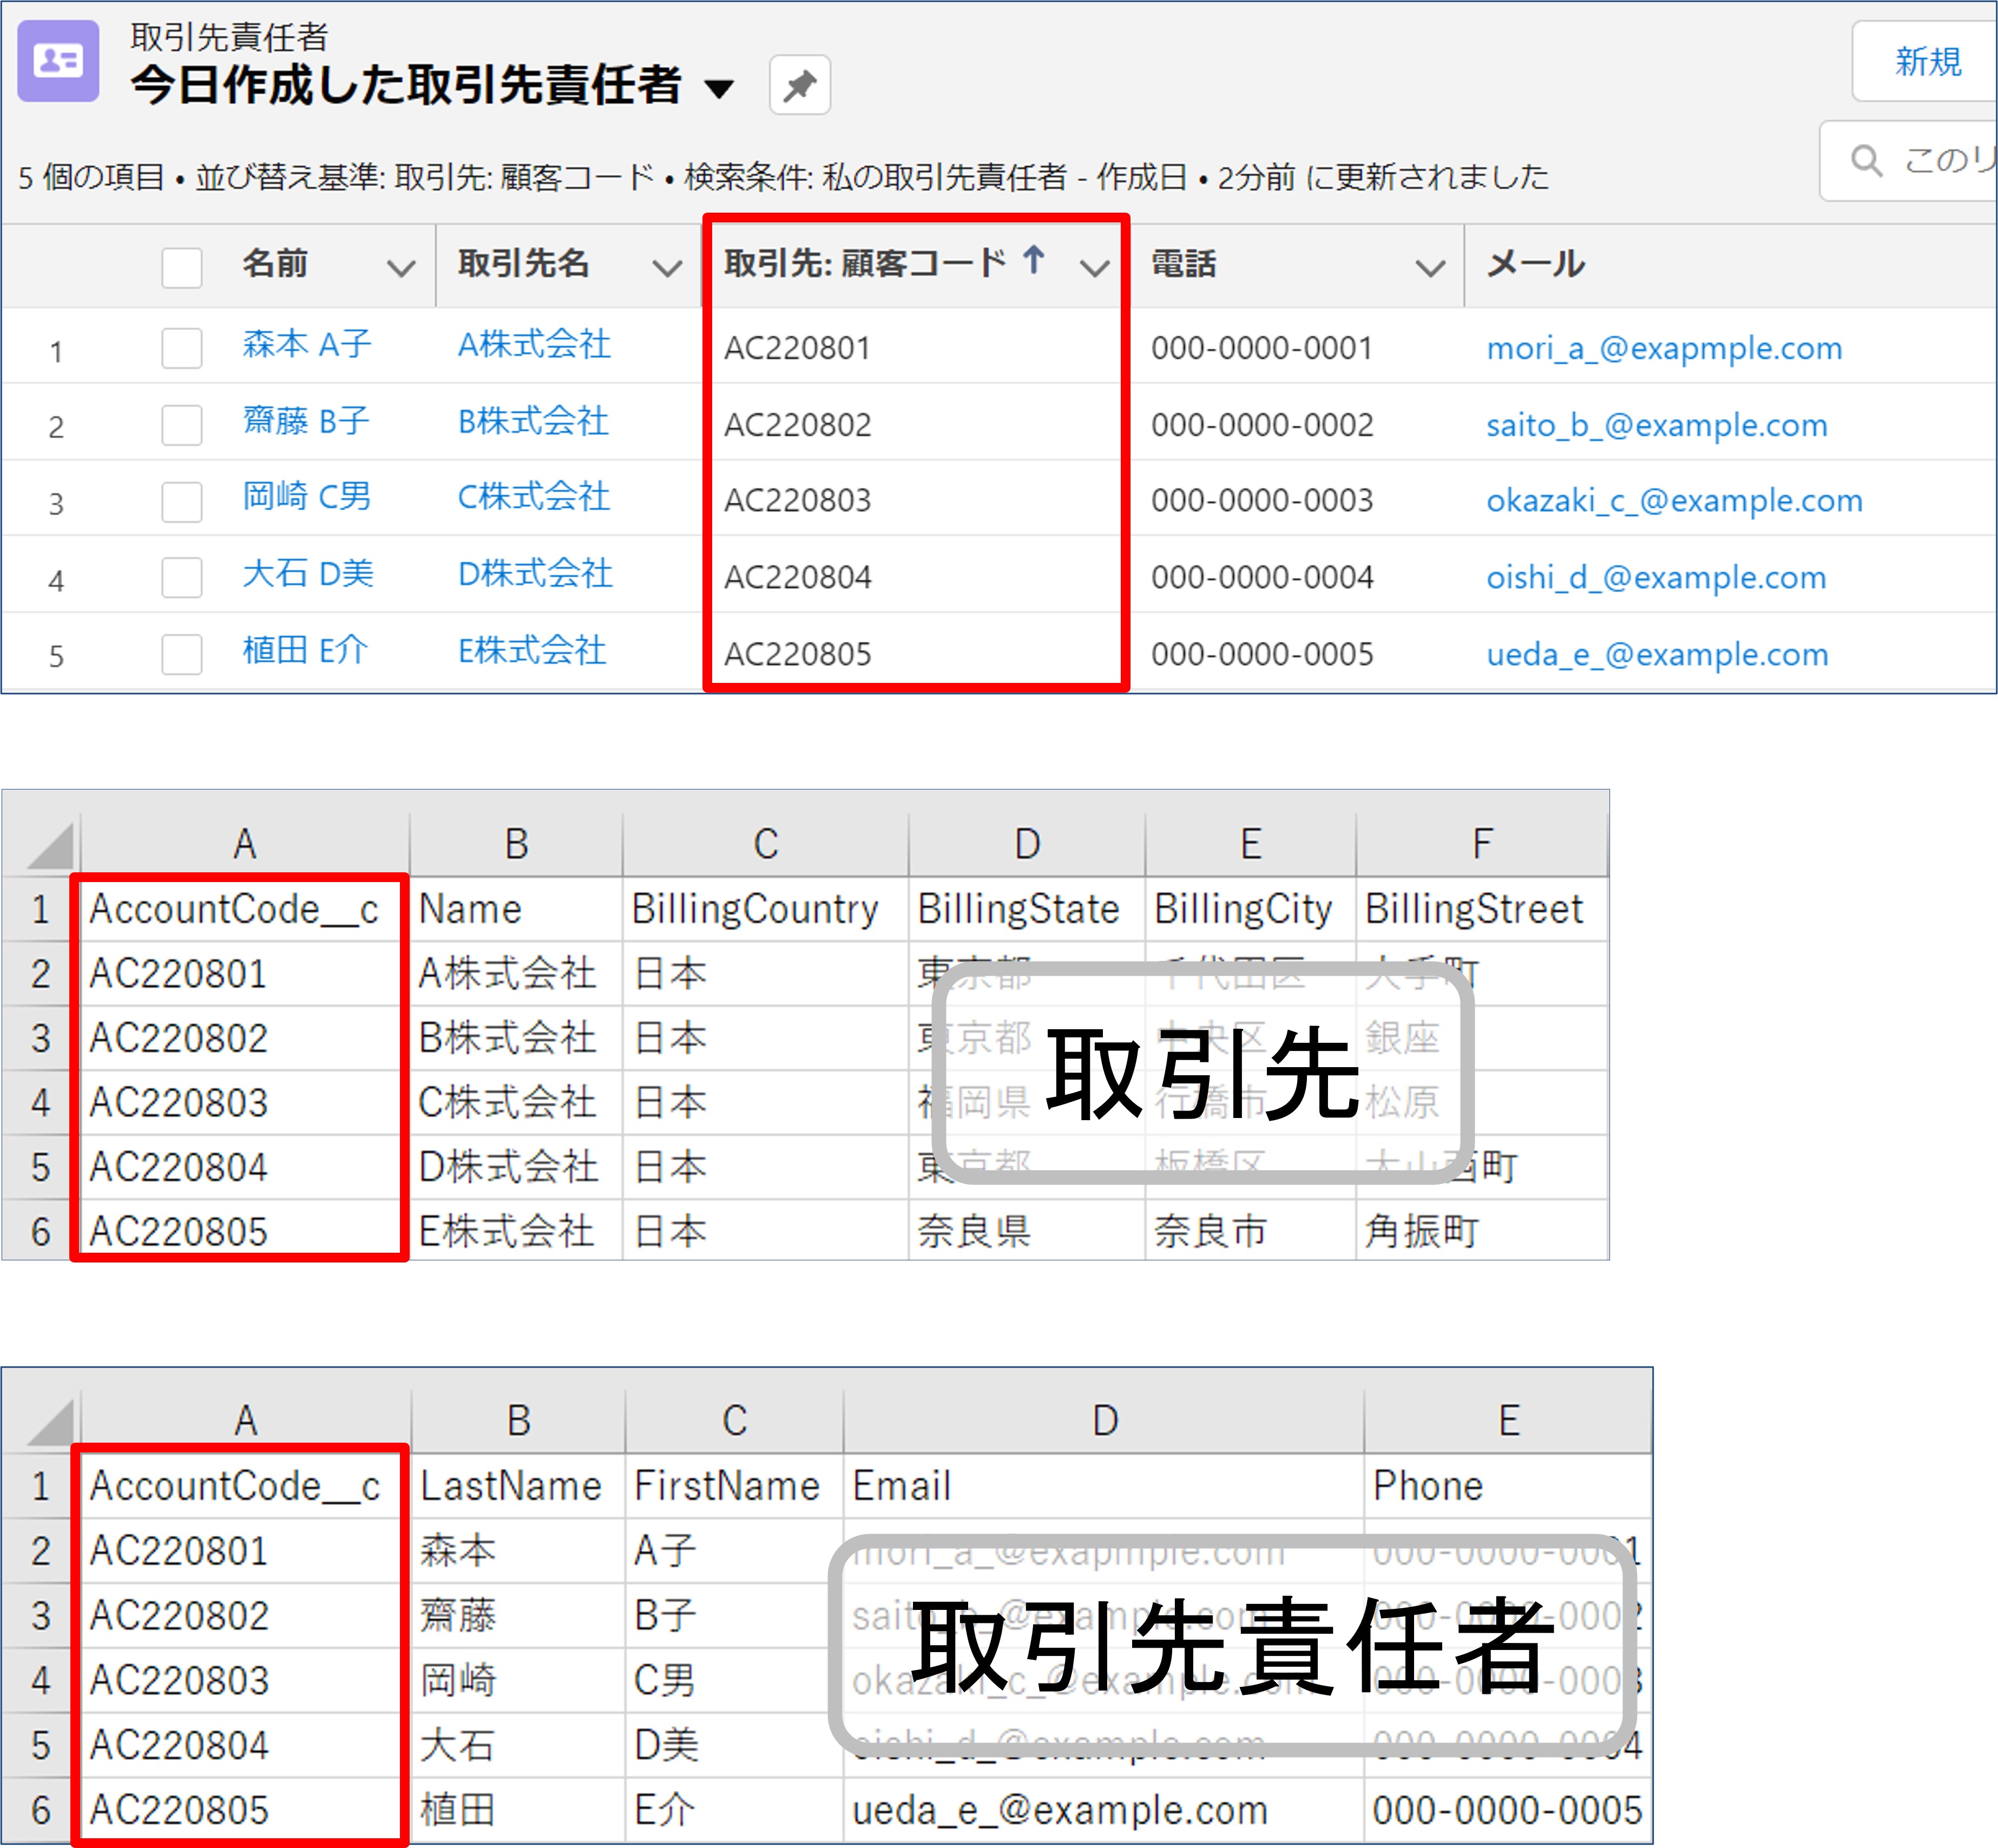Select row 6 header in 取引先責任者 sheet

[x=40, y=1810]
